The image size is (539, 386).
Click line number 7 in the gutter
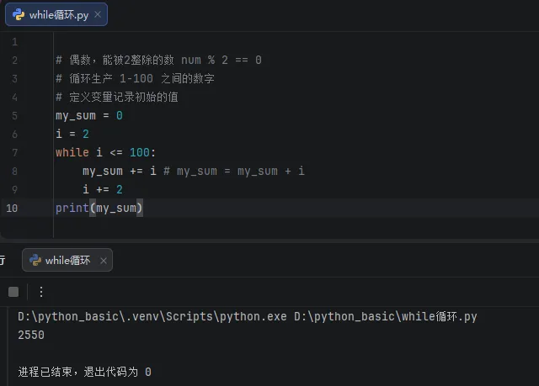click(14, 153)
